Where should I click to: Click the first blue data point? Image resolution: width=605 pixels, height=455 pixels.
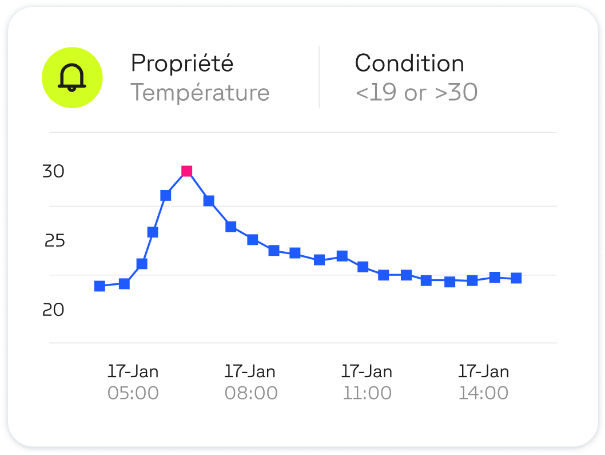click(99, 286)
